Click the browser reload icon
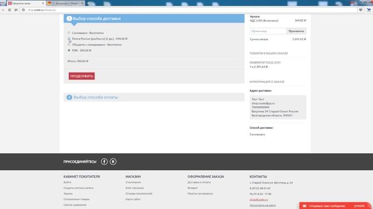Viewport: 373px width, 209px height. click(x=9, y=10)
